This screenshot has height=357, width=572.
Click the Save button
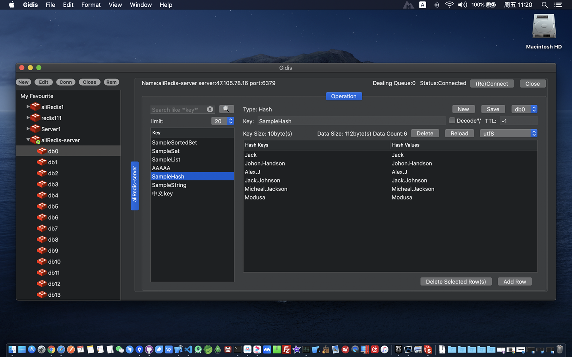click(493, 109)
